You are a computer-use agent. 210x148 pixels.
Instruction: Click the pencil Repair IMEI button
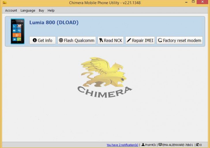140,40
